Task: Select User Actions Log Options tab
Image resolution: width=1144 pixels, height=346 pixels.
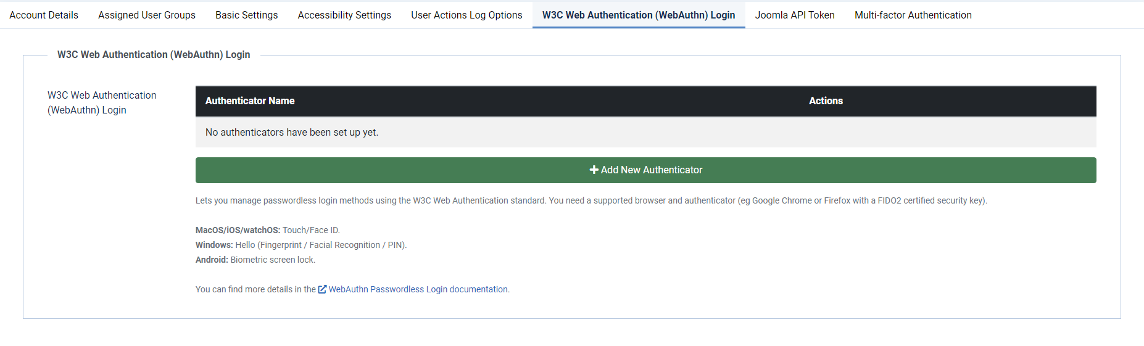Action: click(x=466, y=15)
